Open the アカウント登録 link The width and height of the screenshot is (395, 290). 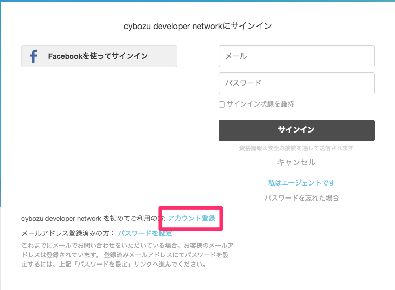coord(192,218)
